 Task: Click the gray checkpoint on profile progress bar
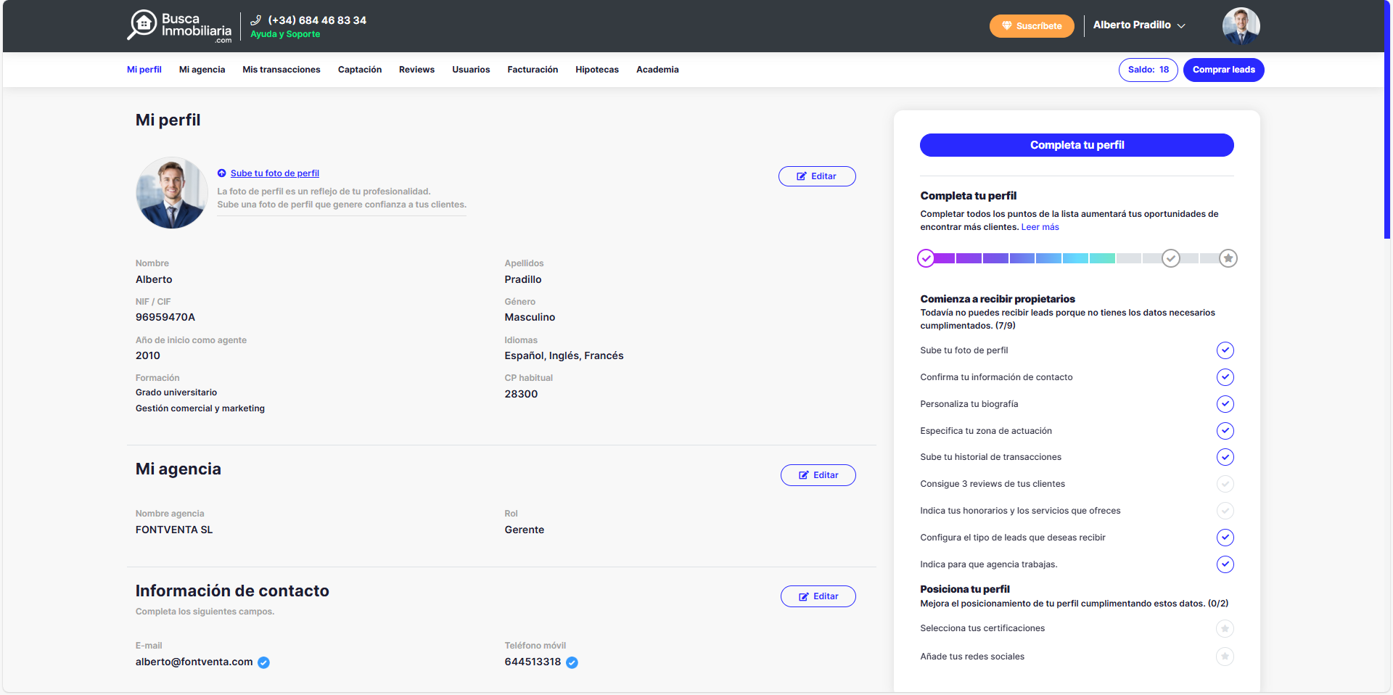coord(1170,258)
